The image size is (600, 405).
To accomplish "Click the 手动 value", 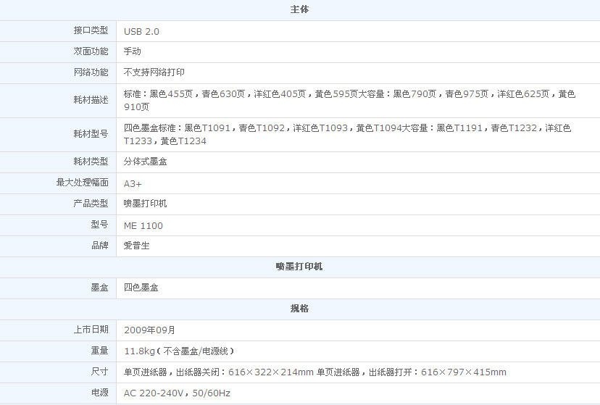I will tap(133, 51).
